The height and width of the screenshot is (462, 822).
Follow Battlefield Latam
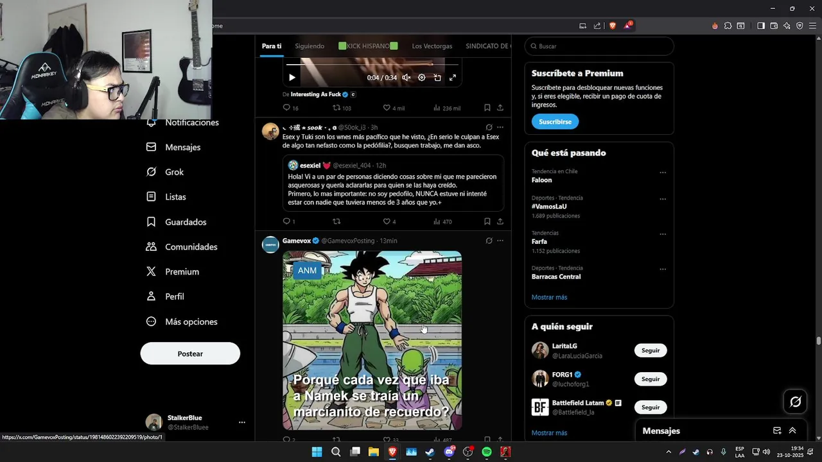(651, 407)
